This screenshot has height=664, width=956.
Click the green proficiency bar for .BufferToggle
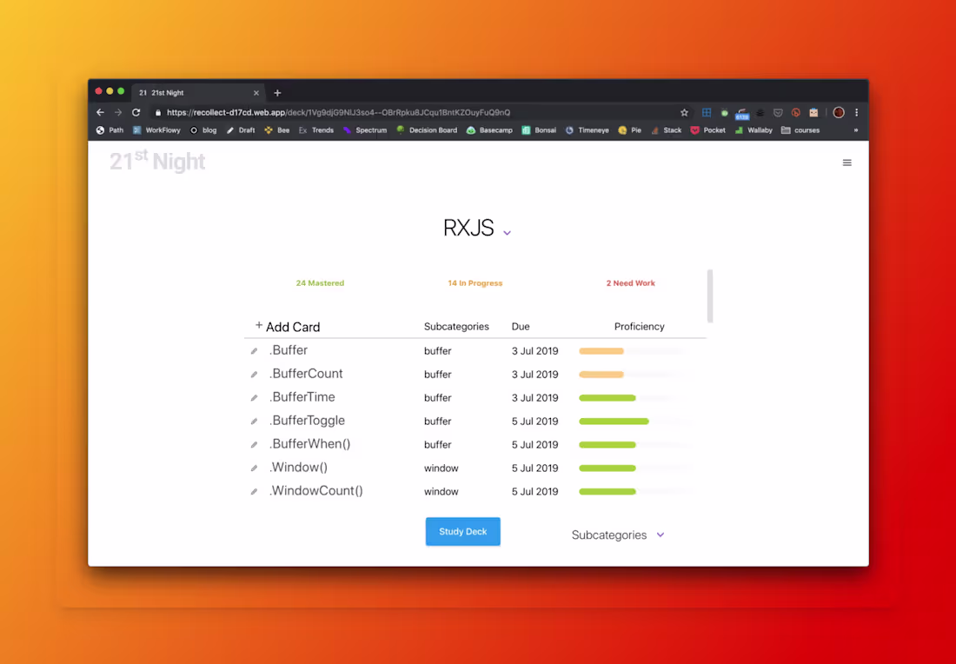(614, 422)
